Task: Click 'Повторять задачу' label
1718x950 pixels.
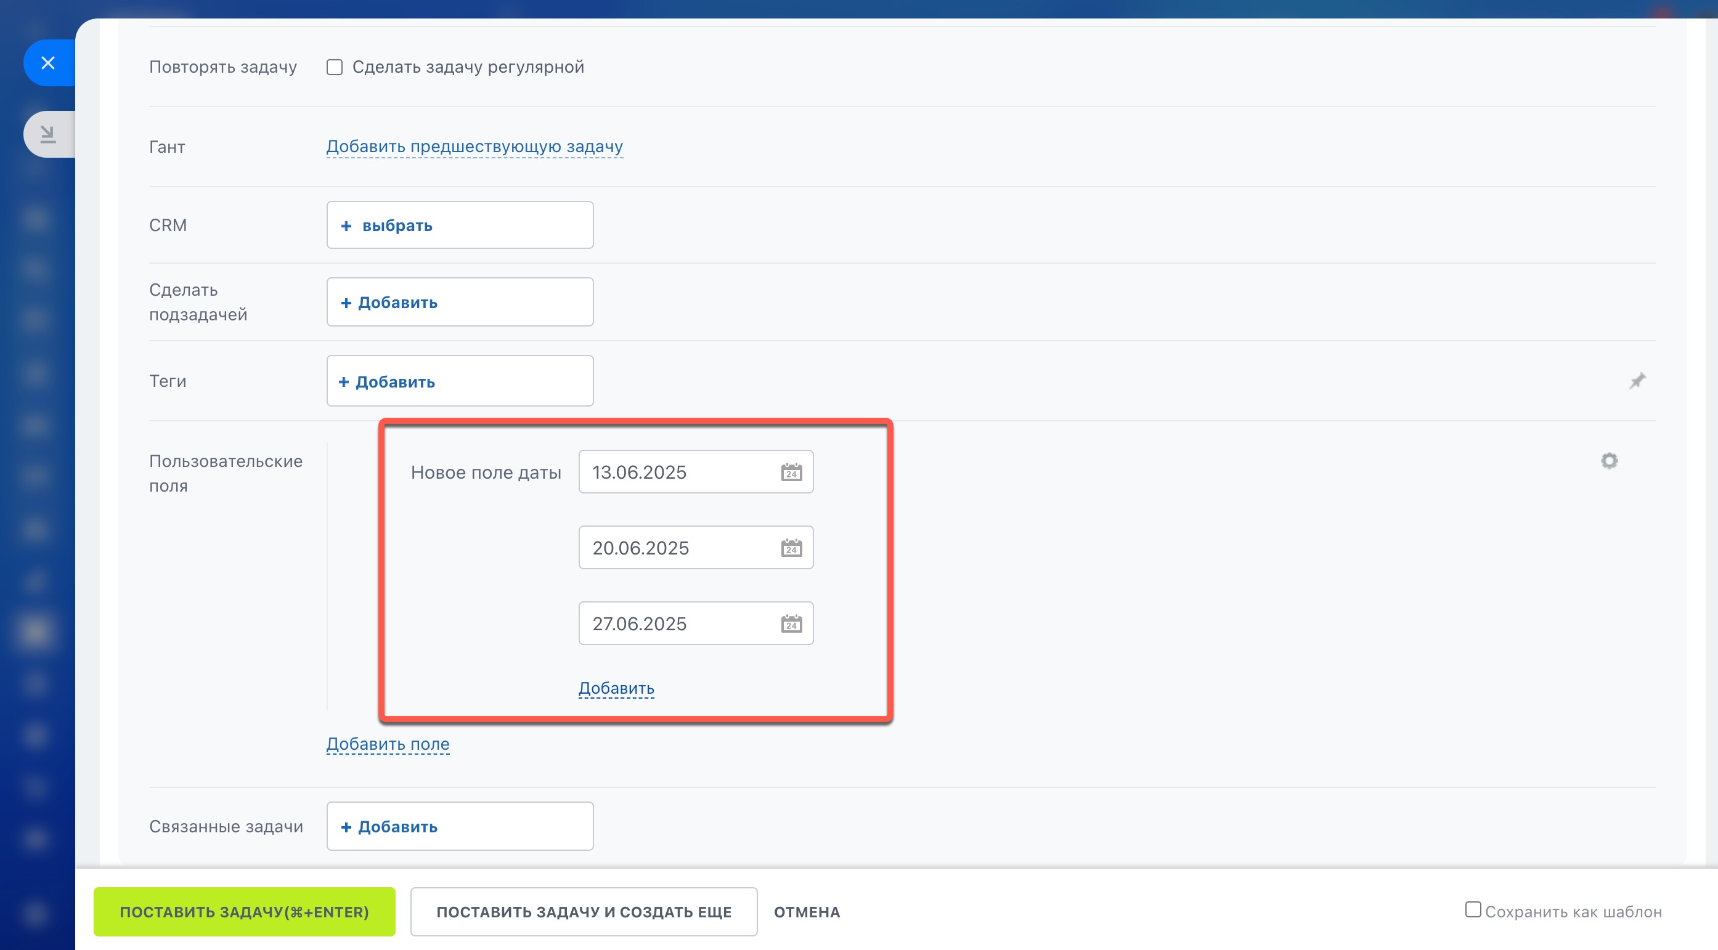Action: tap(222, 67)
